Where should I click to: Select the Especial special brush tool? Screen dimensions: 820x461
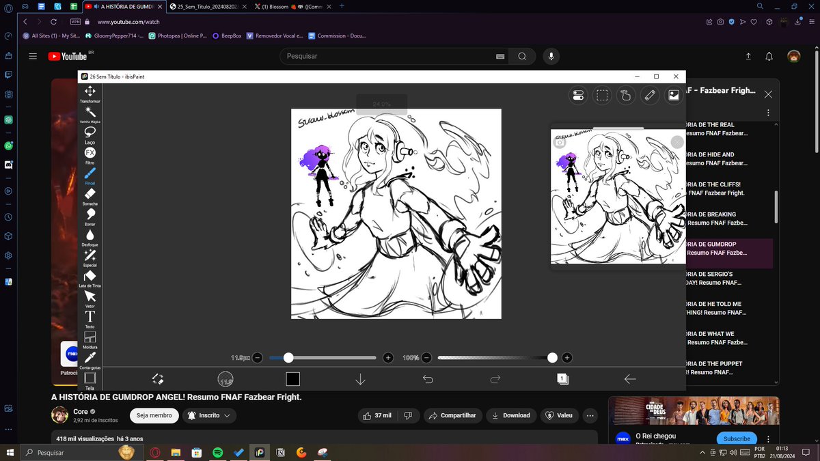coord(90,257)
